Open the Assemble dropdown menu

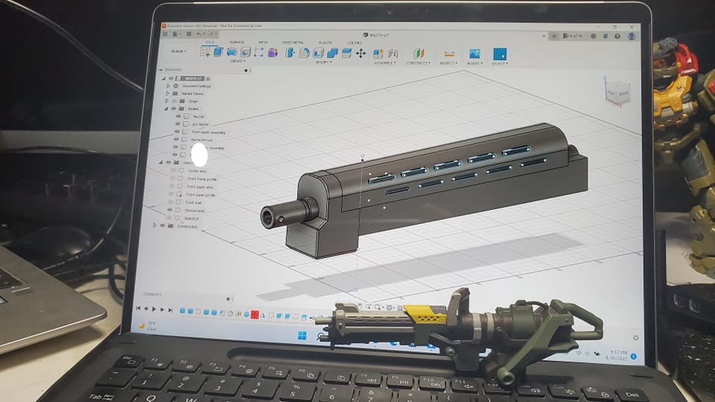[x=385, y=63]
